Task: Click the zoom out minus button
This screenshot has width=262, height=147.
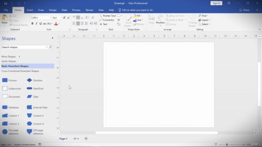Action: (220, 145)
